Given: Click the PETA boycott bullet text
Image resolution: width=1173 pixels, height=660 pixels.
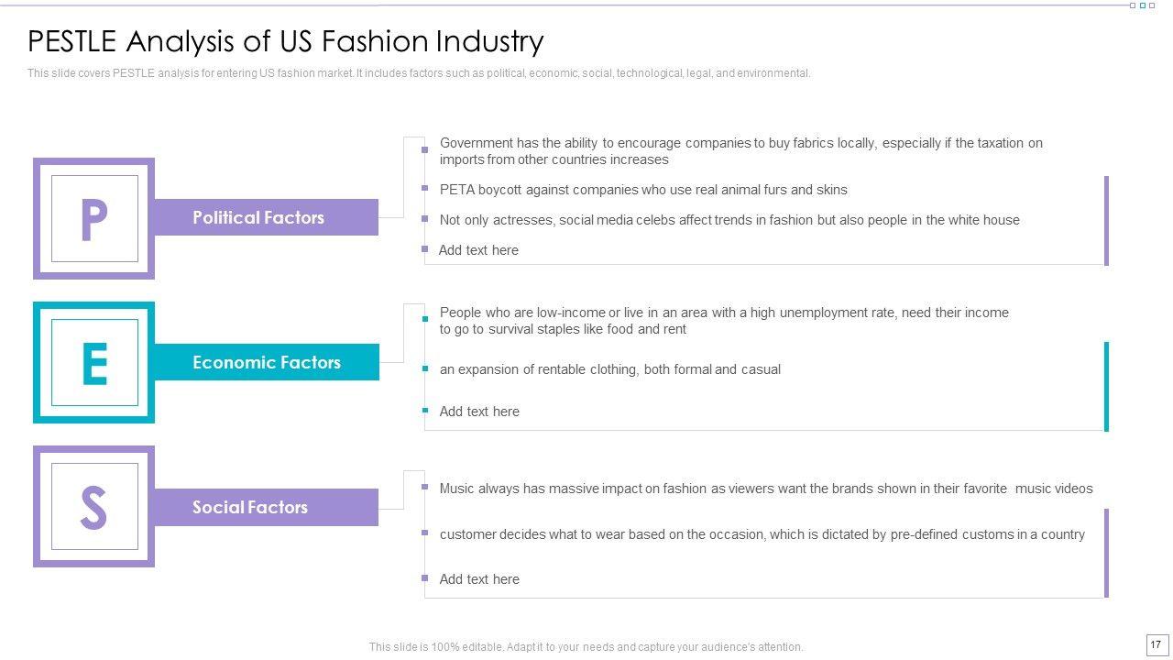Looking at the screenshot, I should click(643, 190).
